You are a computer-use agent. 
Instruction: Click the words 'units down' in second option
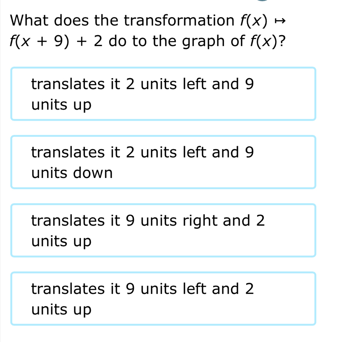click(72, 173)
